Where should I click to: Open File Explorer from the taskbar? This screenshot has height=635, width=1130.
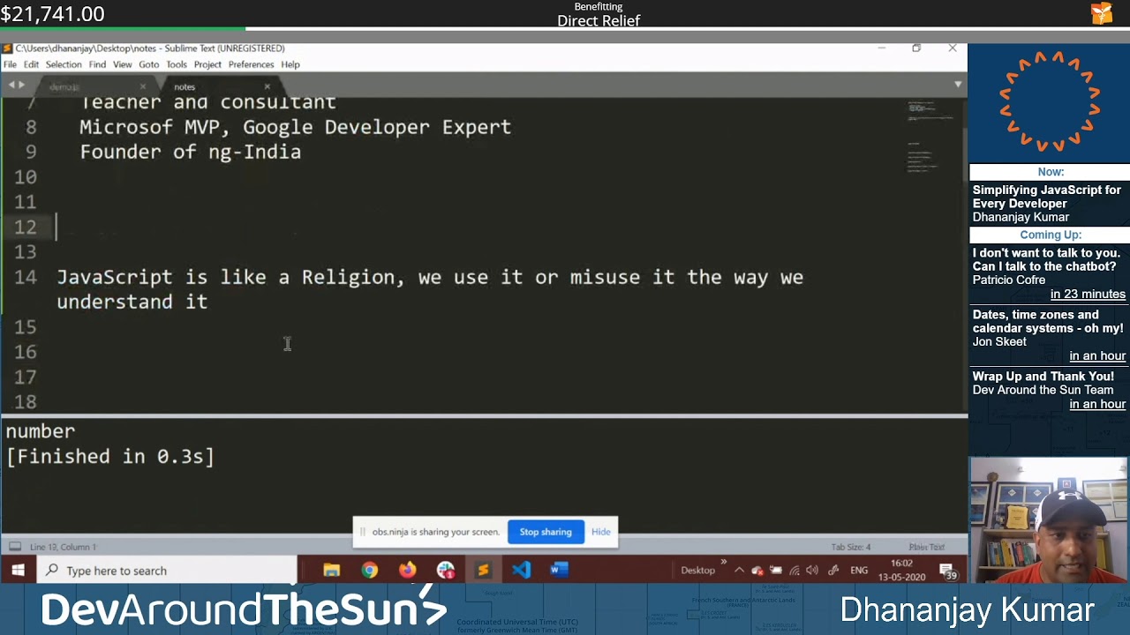(x=332, y=571)
